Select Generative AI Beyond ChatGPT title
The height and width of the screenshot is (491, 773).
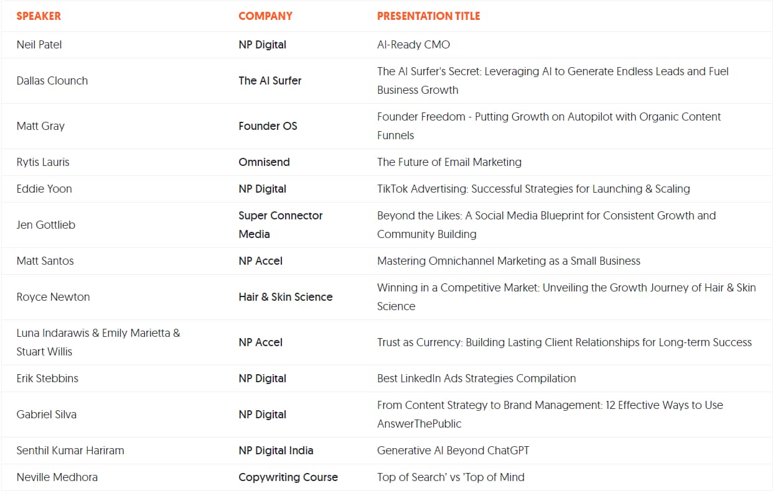452,451
